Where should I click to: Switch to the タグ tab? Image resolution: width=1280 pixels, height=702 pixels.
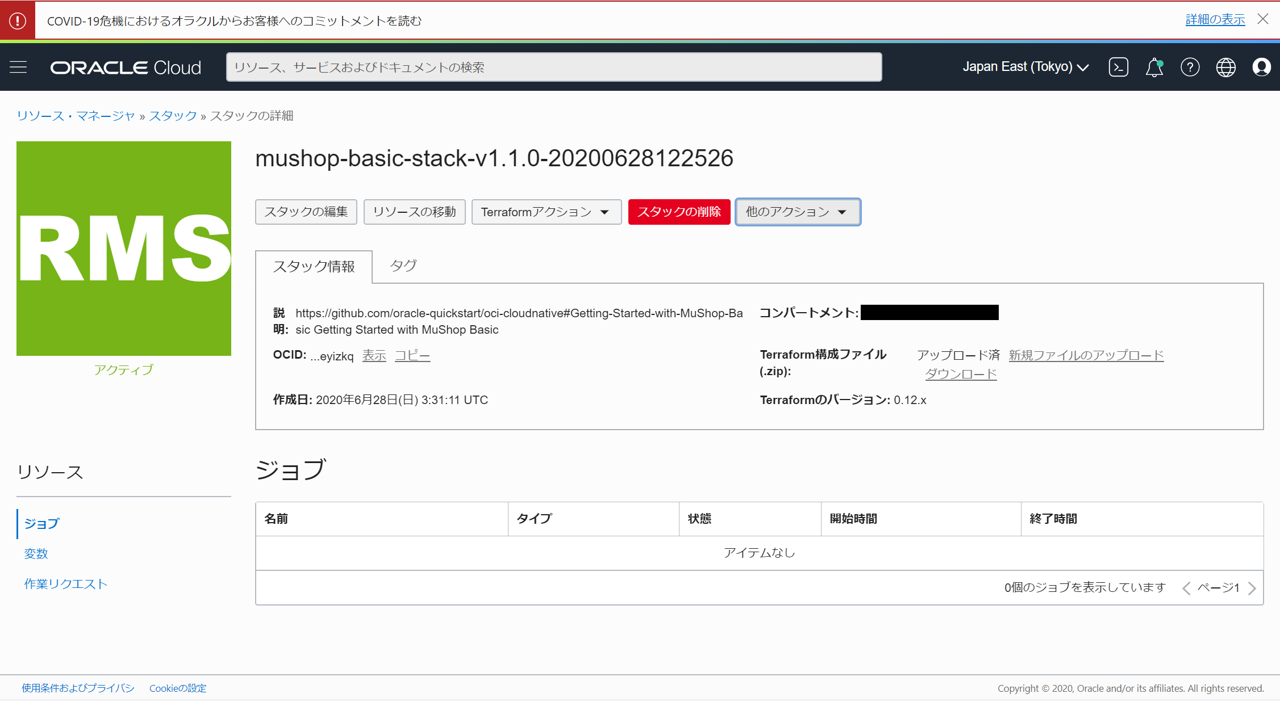point(403,266)
